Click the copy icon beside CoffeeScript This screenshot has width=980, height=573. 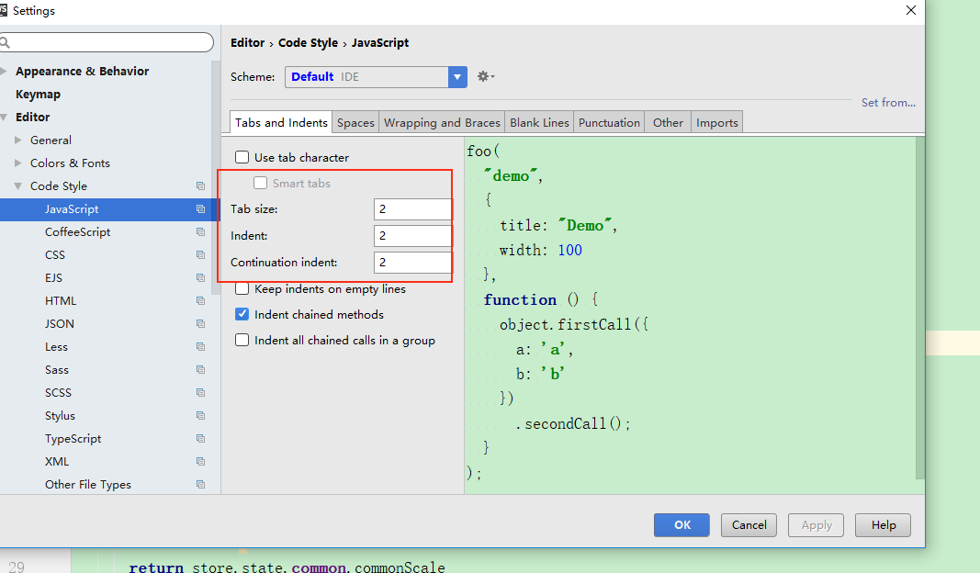[x=200, y=231]
